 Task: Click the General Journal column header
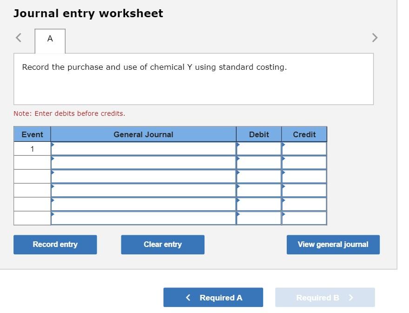(x=143, y=134)
